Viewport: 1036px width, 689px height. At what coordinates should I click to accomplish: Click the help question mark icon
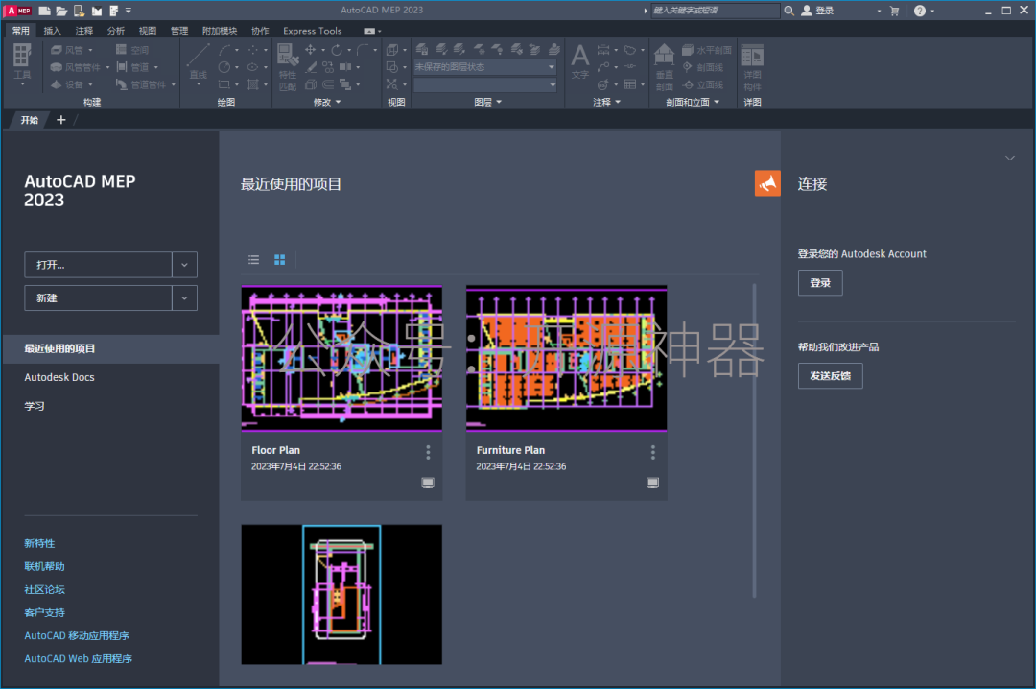(920, 10)
